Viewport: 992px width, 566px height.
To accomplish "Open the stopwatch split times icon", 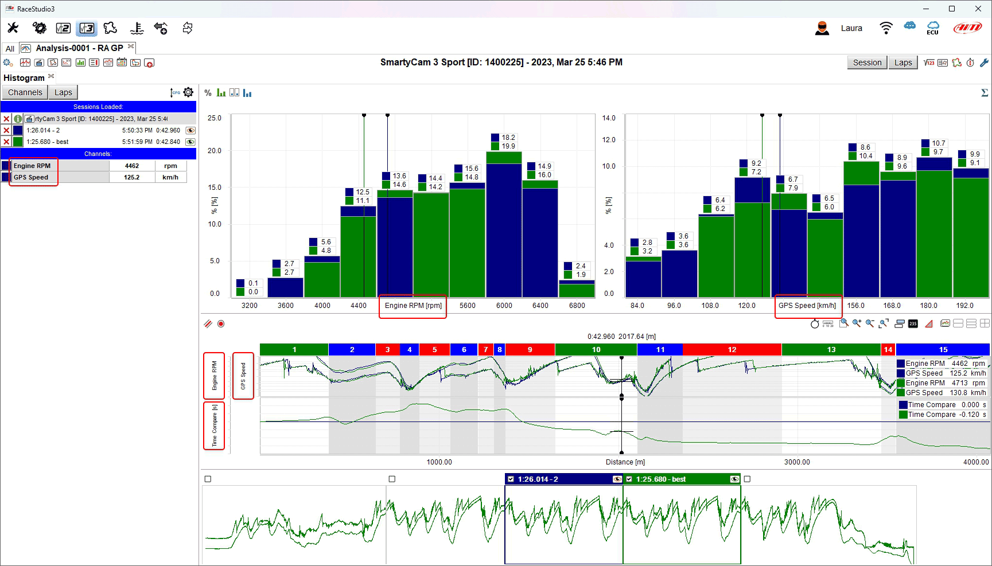I will point(970,63).
